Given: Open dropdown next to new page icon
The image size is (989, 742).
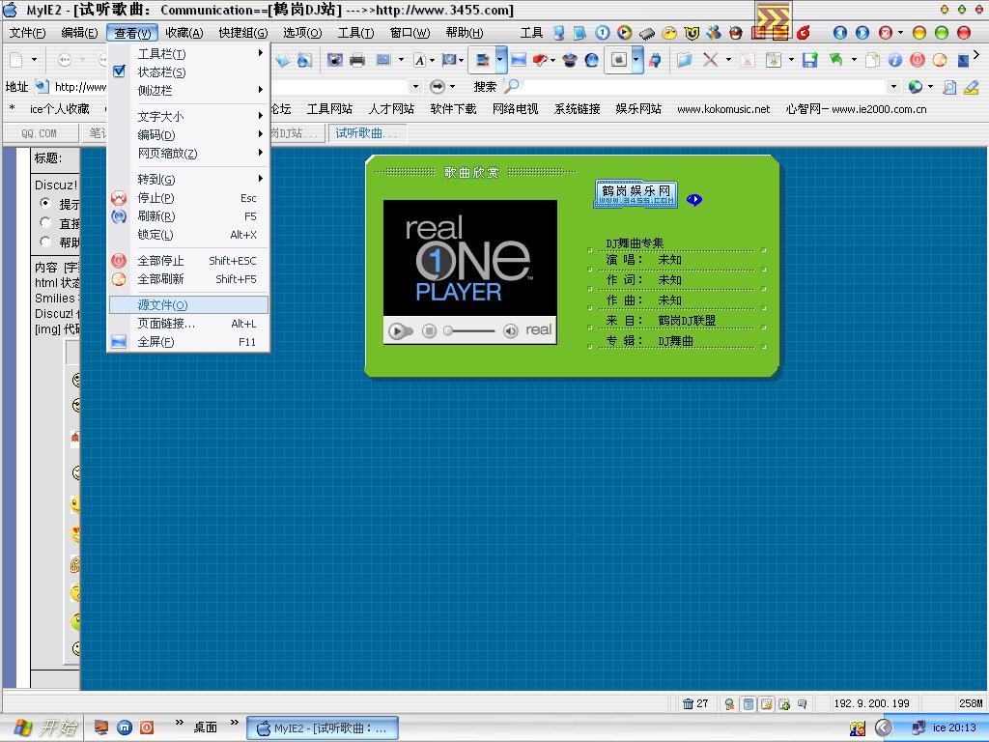Looking at the screenshot, I should tap(34, 60).
